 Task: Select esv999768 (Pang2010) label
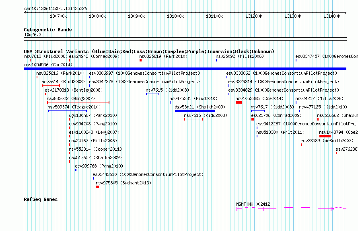coord(99,166)
